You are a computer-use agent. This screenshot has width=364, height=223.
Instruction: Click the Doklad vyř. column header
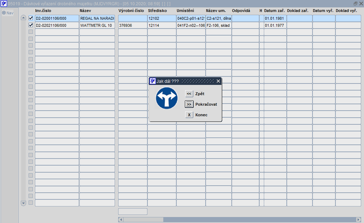346,11
